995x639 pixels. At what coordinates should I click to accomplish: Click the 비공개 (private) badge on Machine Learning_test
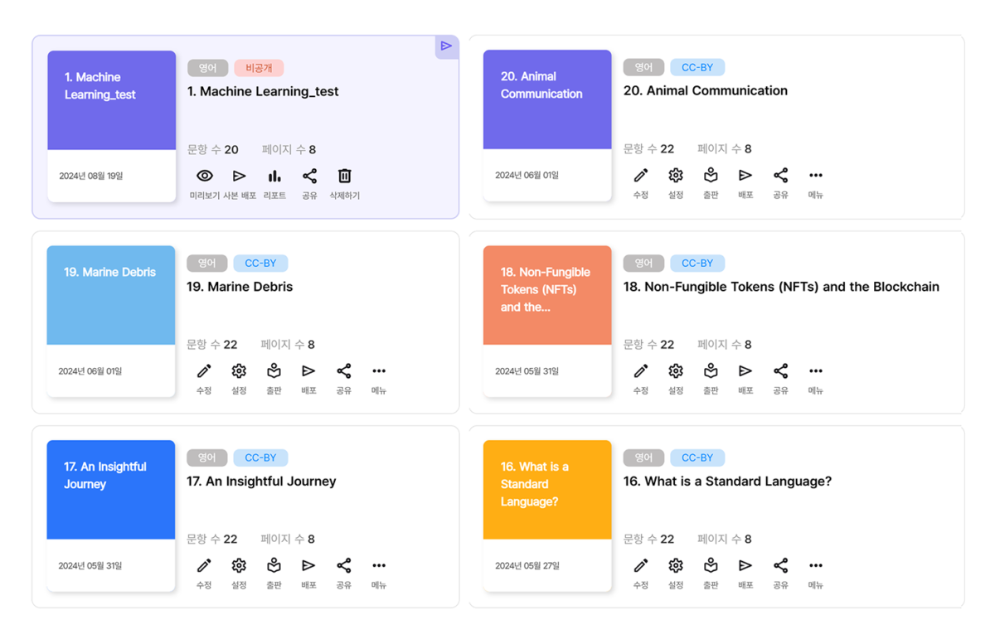[258, 67]
